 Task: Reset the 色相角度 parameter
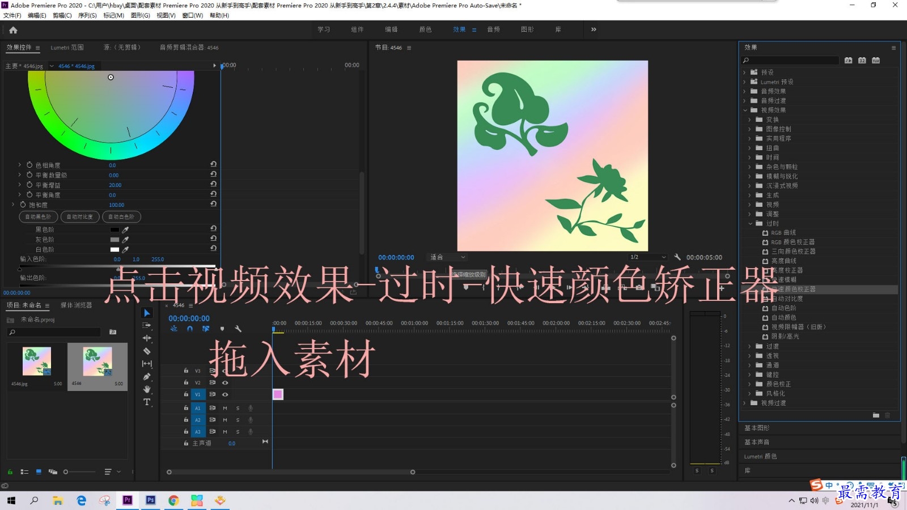point(213,164)
